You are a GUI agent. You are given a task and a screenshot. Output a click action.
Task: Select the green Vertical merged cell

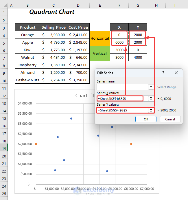(x=100, y=53)
